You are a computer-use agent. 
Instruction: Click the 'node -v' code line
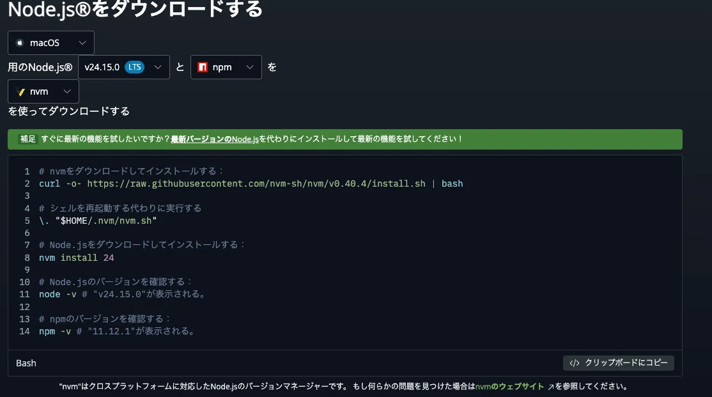[x=121, y=294]
